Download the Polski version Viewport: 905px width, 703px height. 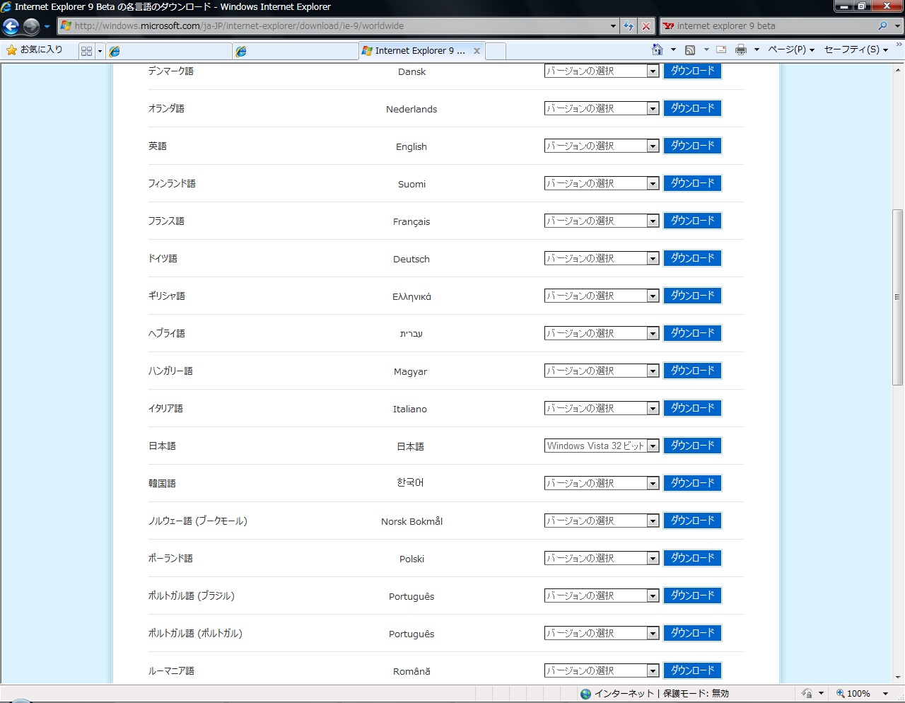(692, 558)
